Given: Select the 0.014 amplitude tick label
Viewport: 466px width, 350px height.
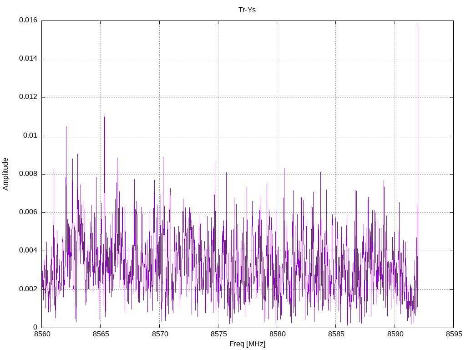Looking at the screenshot, I should 28,59.
